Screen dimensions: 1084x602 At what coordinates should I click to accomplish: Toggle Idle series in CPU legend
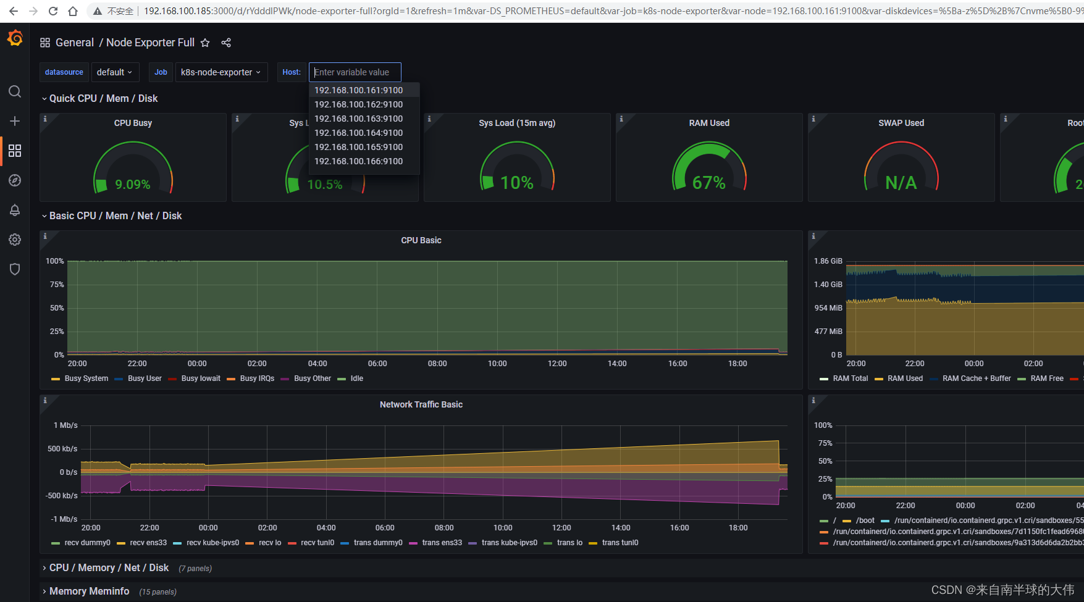pos(357,378)
